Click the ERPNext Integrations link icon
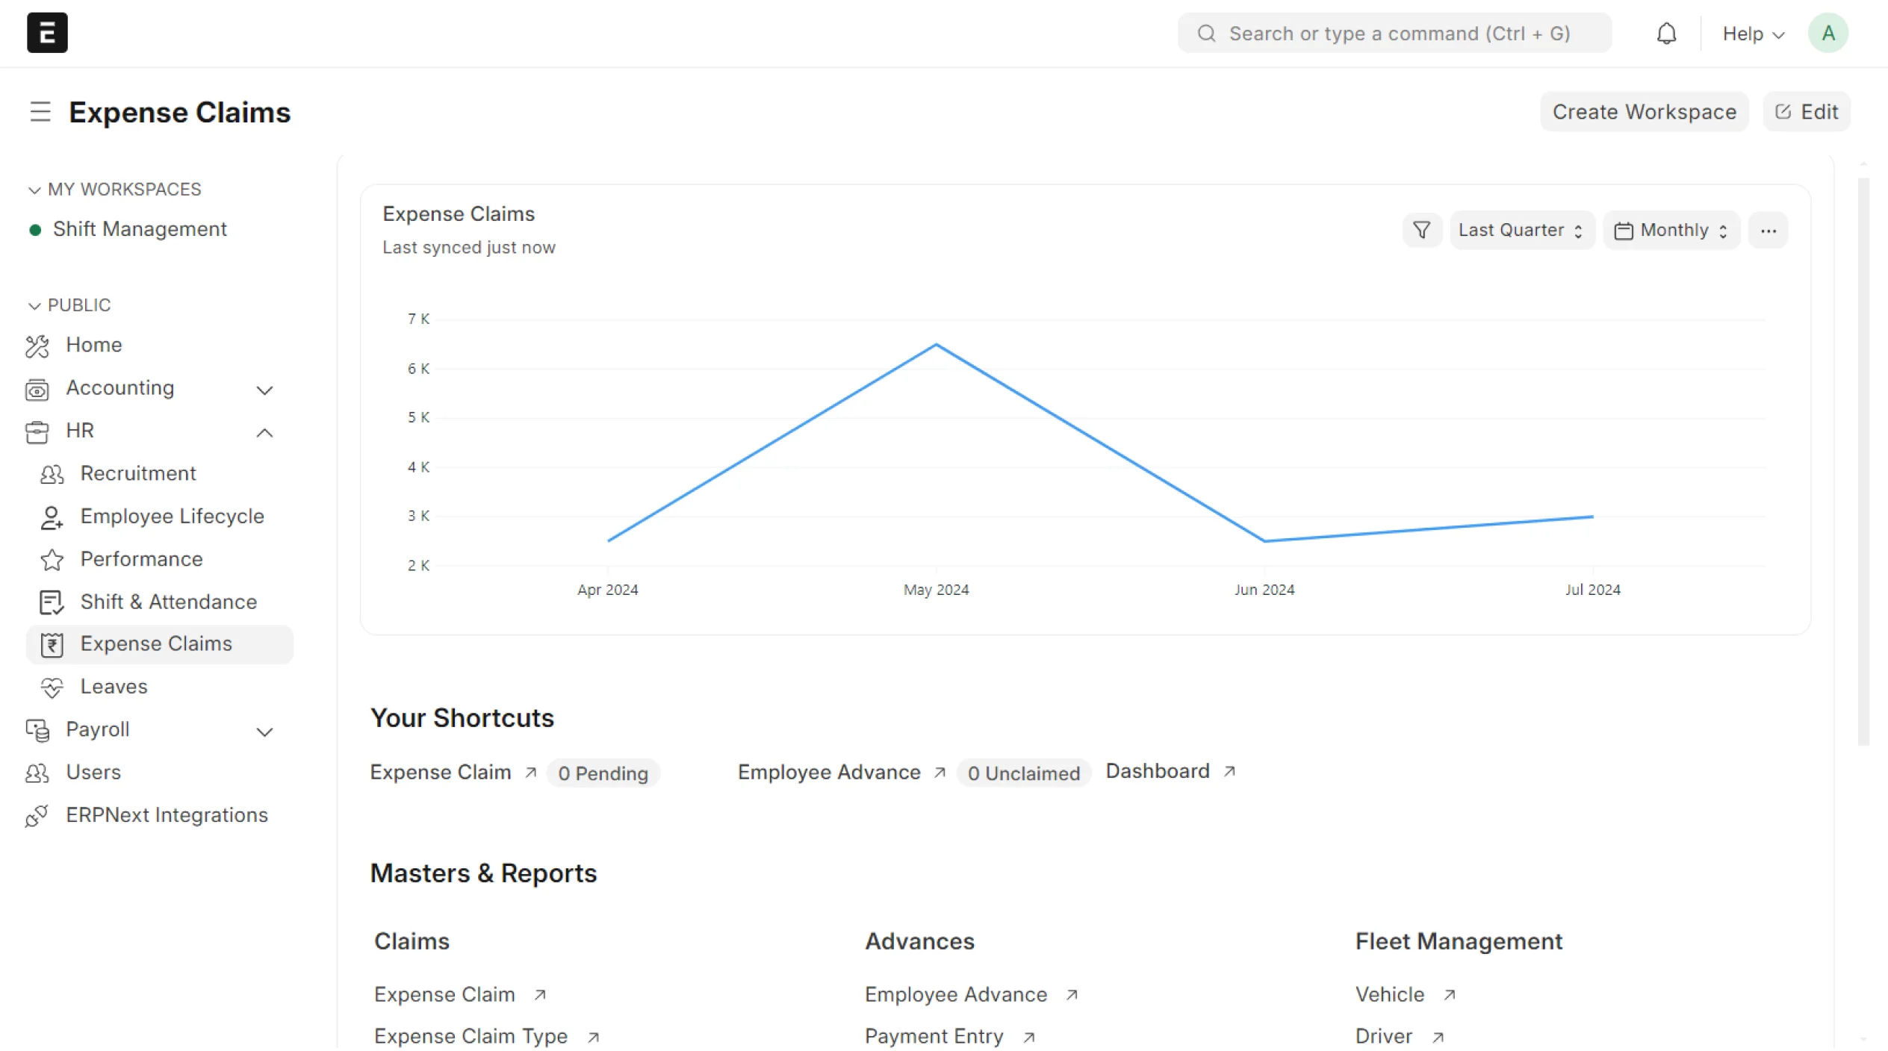This screenshot has width=1888, height=1051. pos(37,816)
